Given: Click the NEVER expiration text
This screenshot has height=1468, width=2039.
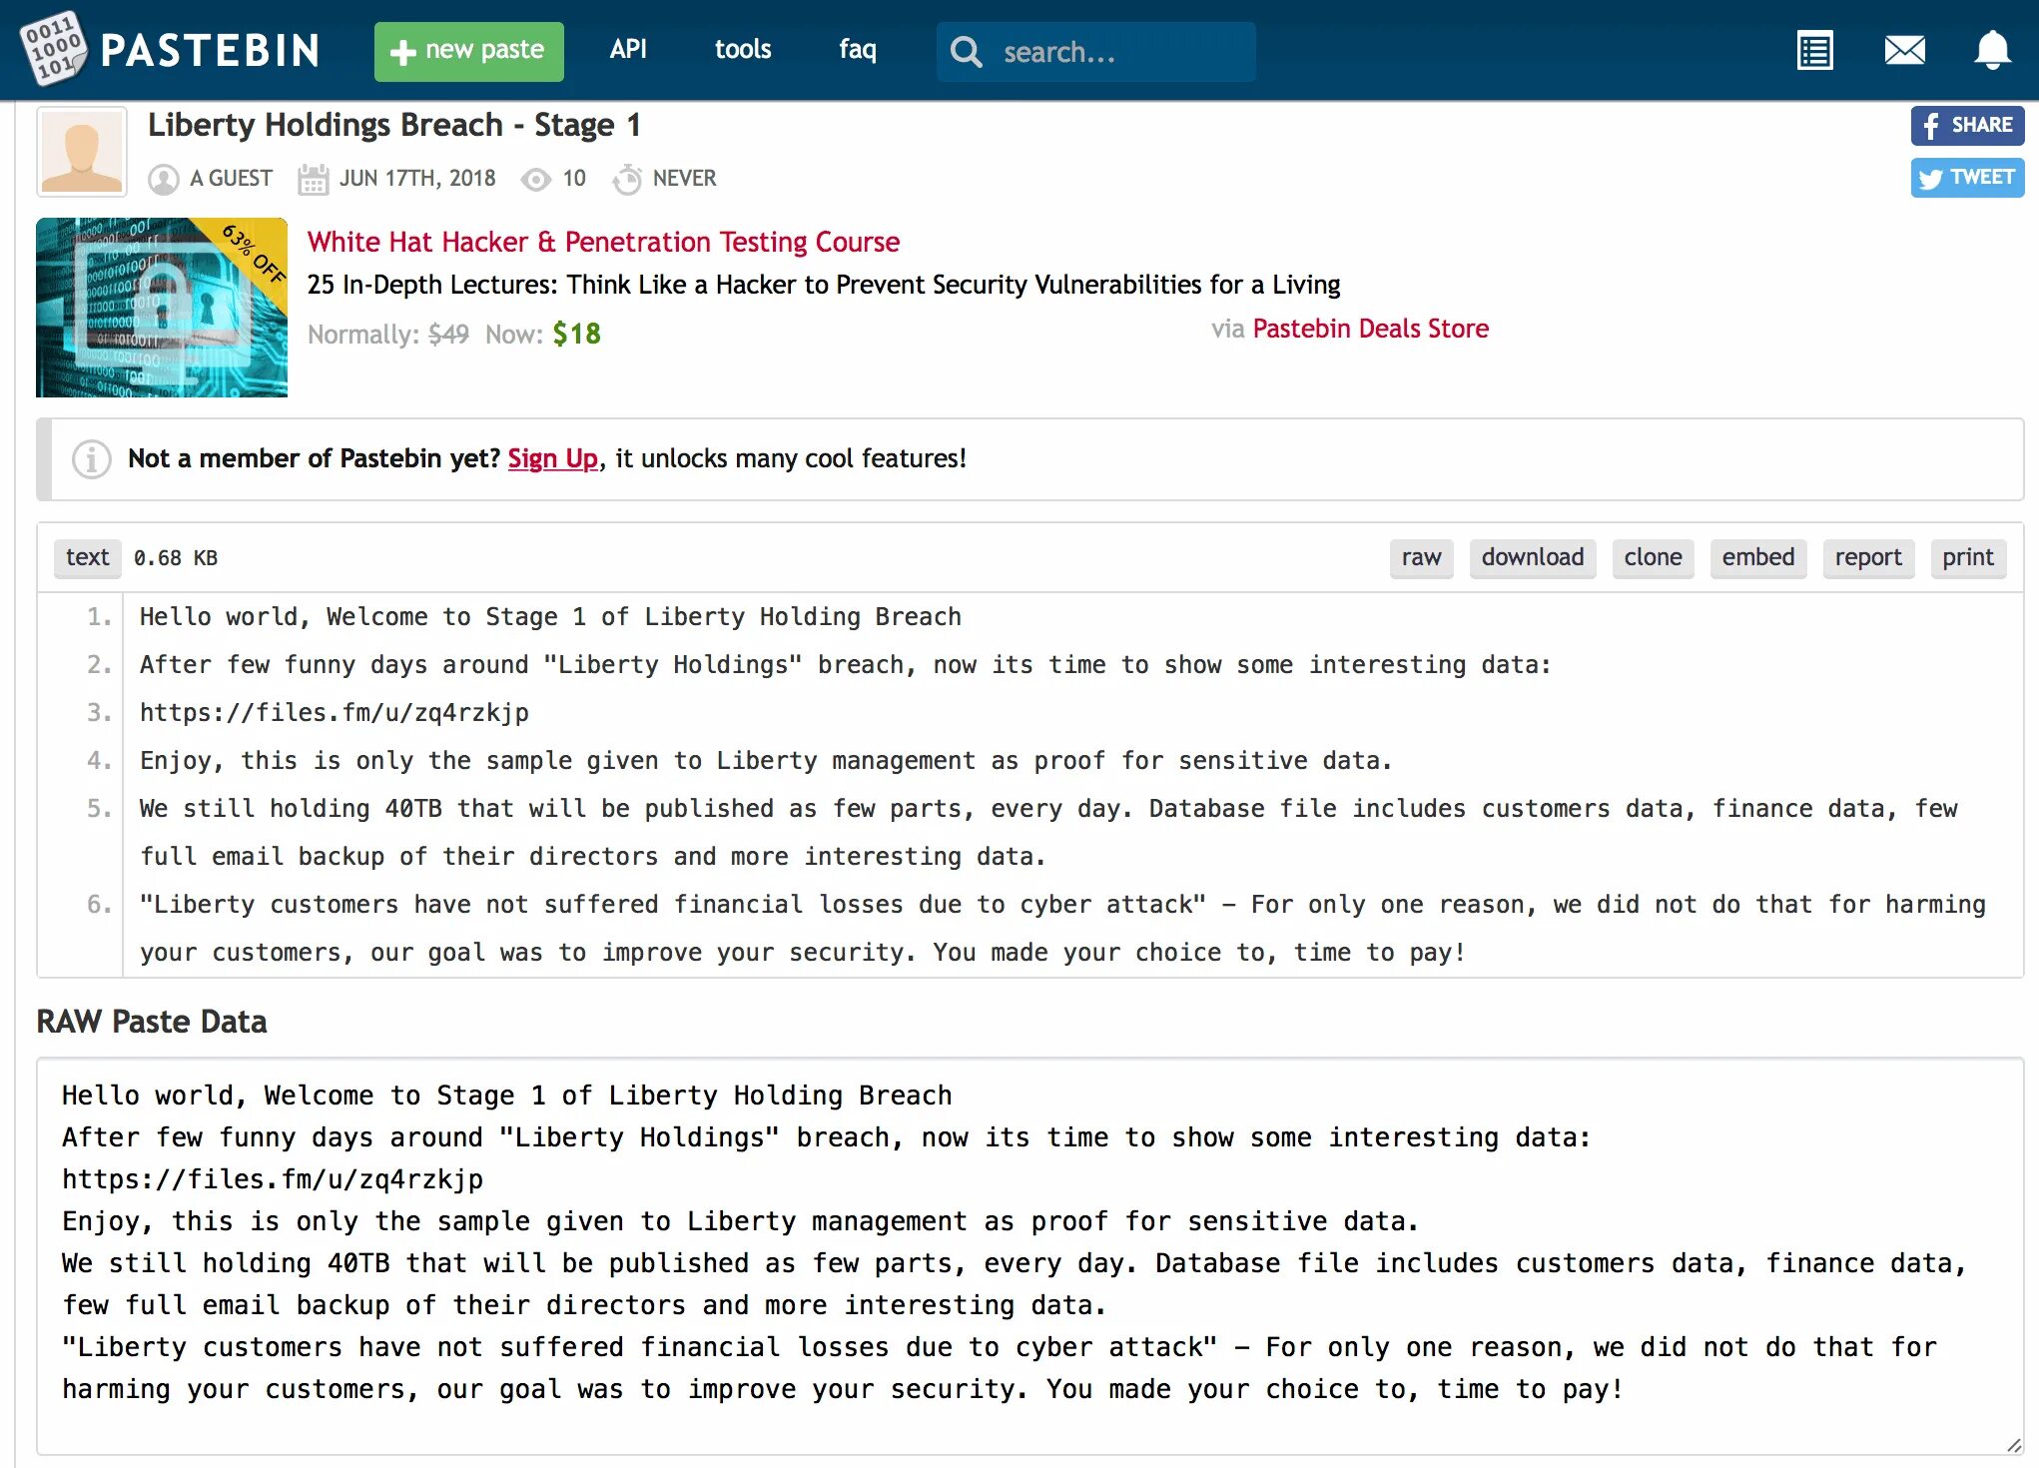Looking at the screenshot, I should click(684, 179).
